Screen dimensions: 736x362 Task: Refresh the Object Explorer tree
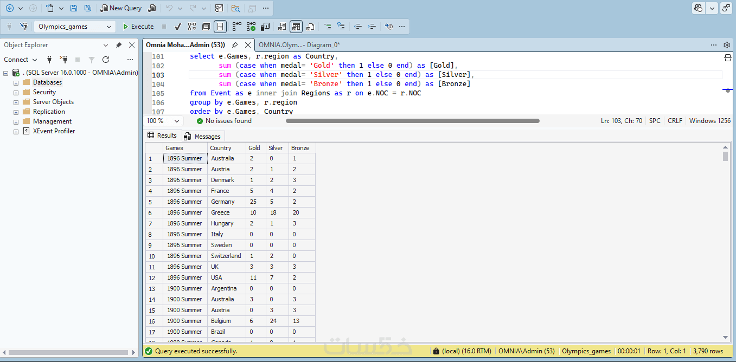[106, 60]
